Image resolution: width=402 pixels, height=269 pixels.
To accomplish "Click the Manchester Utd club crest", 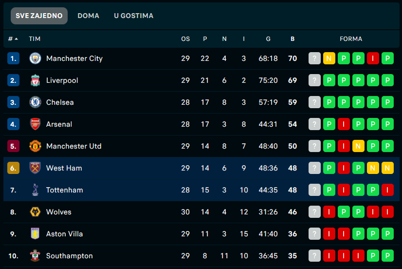I will (x=35, y=146).
